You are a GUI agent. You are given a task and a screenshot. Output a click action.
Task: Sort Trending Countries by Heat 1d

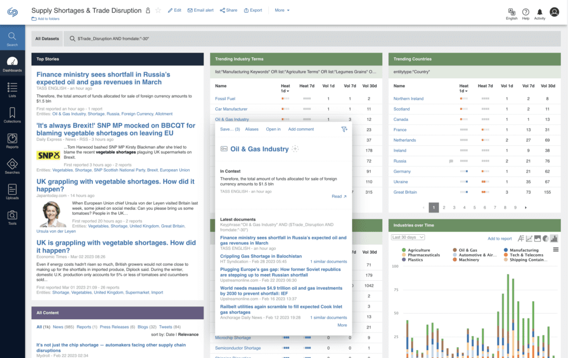[464, 88]
